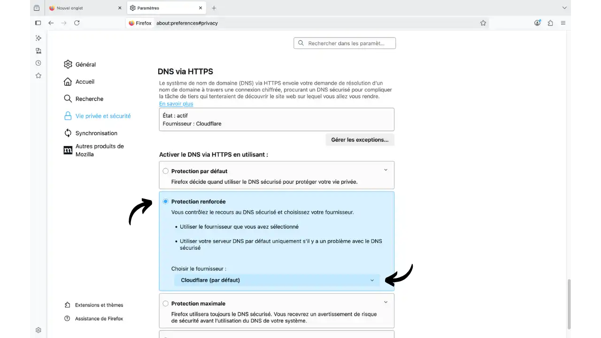601x338 pixels.
Task: Collapse the sidebar with the panel icon
Action: point(38,23)
